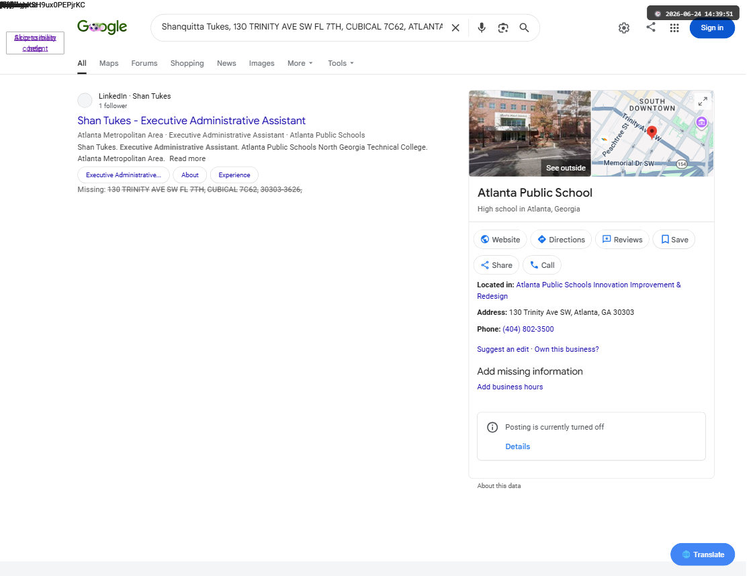Open Shan Tukes Executive Administrative Assistant result
Viewport: 755px width, 576px height.
(191, 120)
